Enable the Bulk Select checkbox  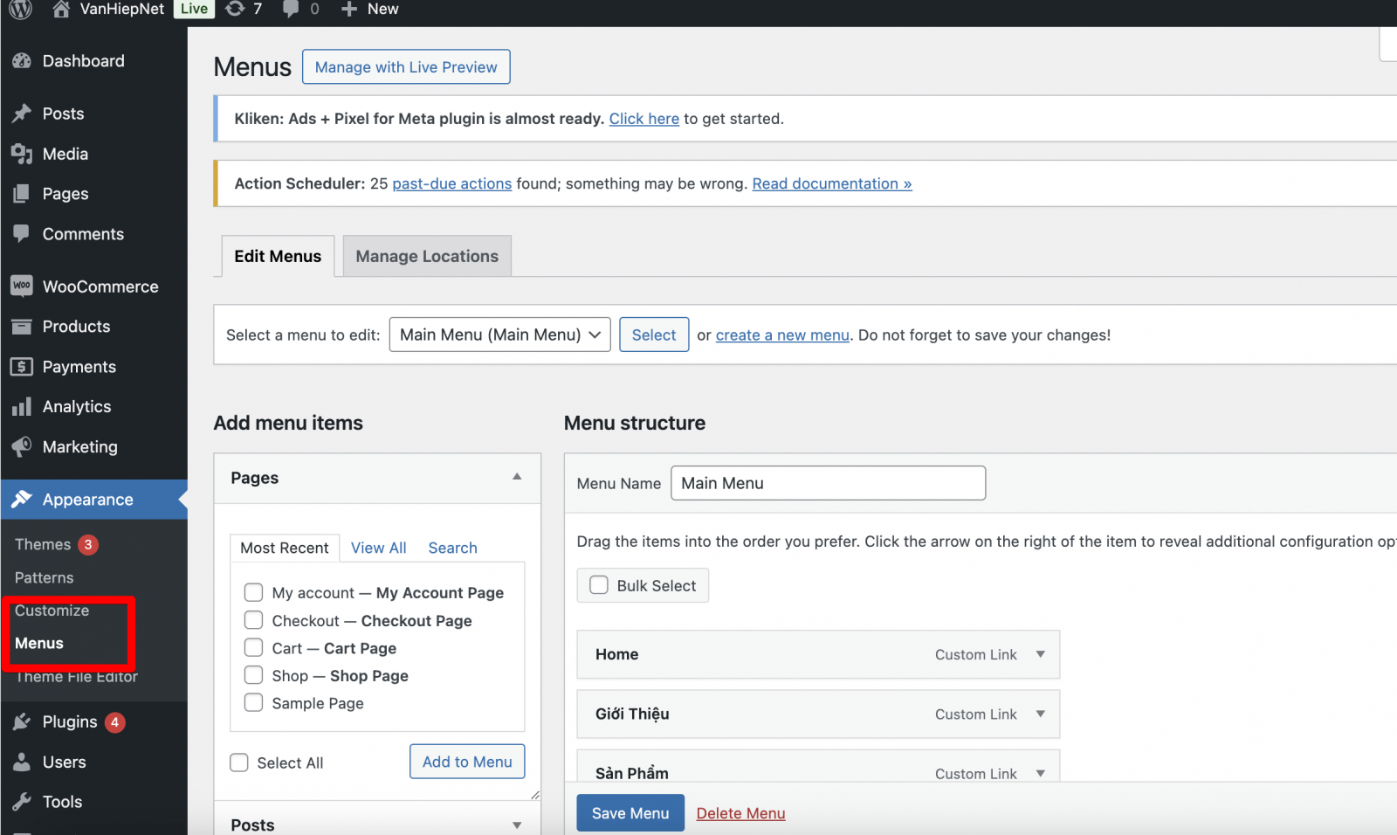[599, 585]
